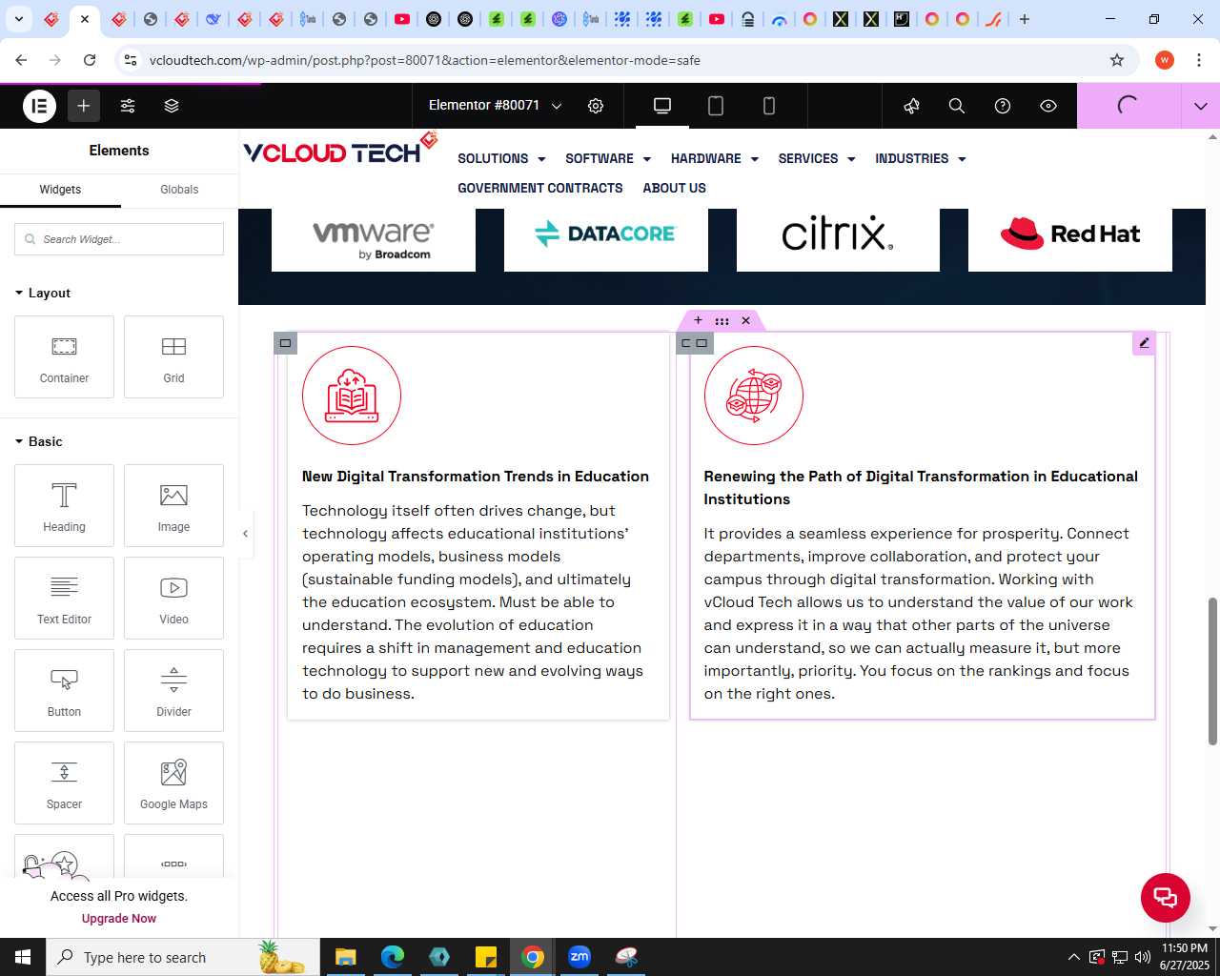Select the Grid widget
This screenshot has width=1220, height=976.
click(173, 356)
